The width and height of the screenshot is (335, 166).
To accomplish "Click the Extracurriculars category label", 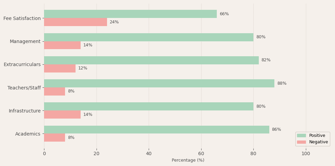I will (22, 64).
